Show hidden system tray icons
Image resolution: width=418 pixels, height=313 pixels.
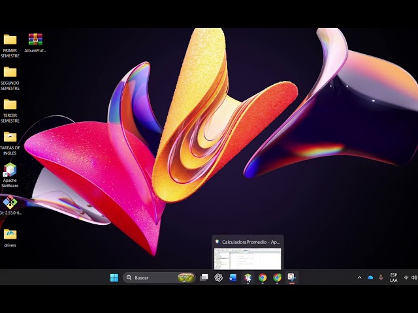tap(359, 278)
